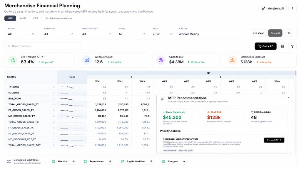
Task: Open the filter funnel icon
Action: (292, 46)
